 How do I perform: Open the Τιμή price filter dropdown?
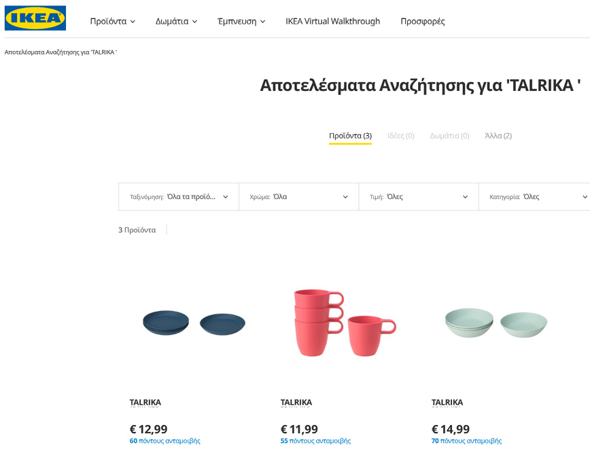419,197
